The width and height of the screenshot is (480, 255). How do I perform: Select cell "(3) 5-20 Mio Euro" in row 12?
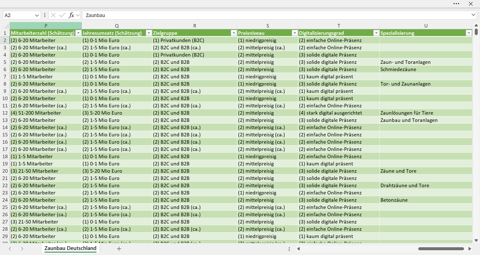117,113
